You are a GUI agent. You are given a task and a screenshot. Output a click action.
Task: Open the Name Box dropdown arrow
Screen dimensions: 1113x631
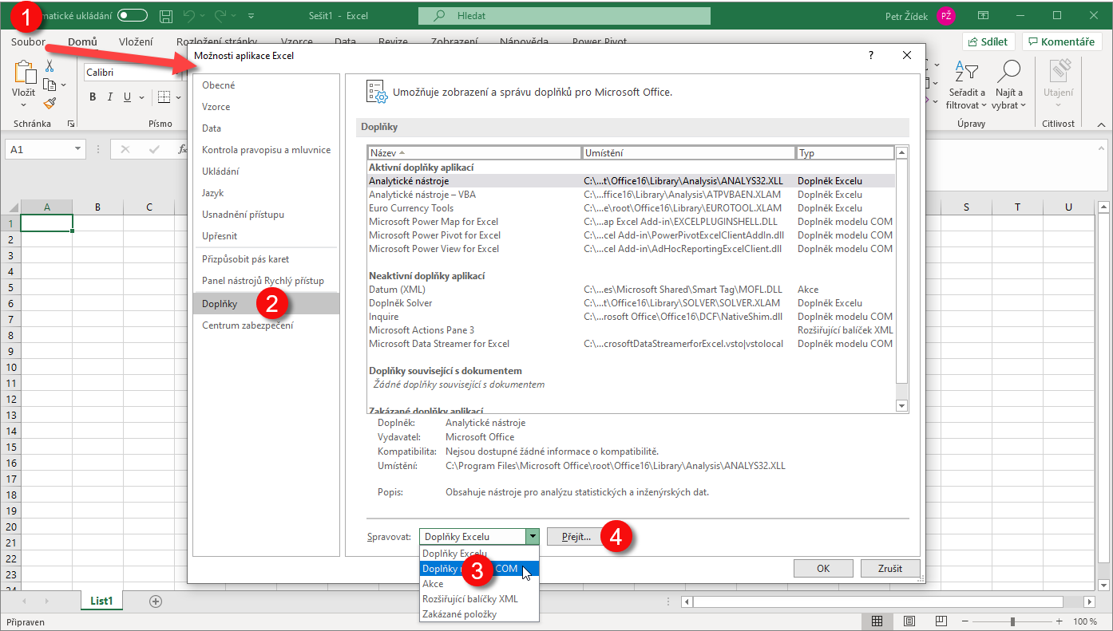(78, 149)
